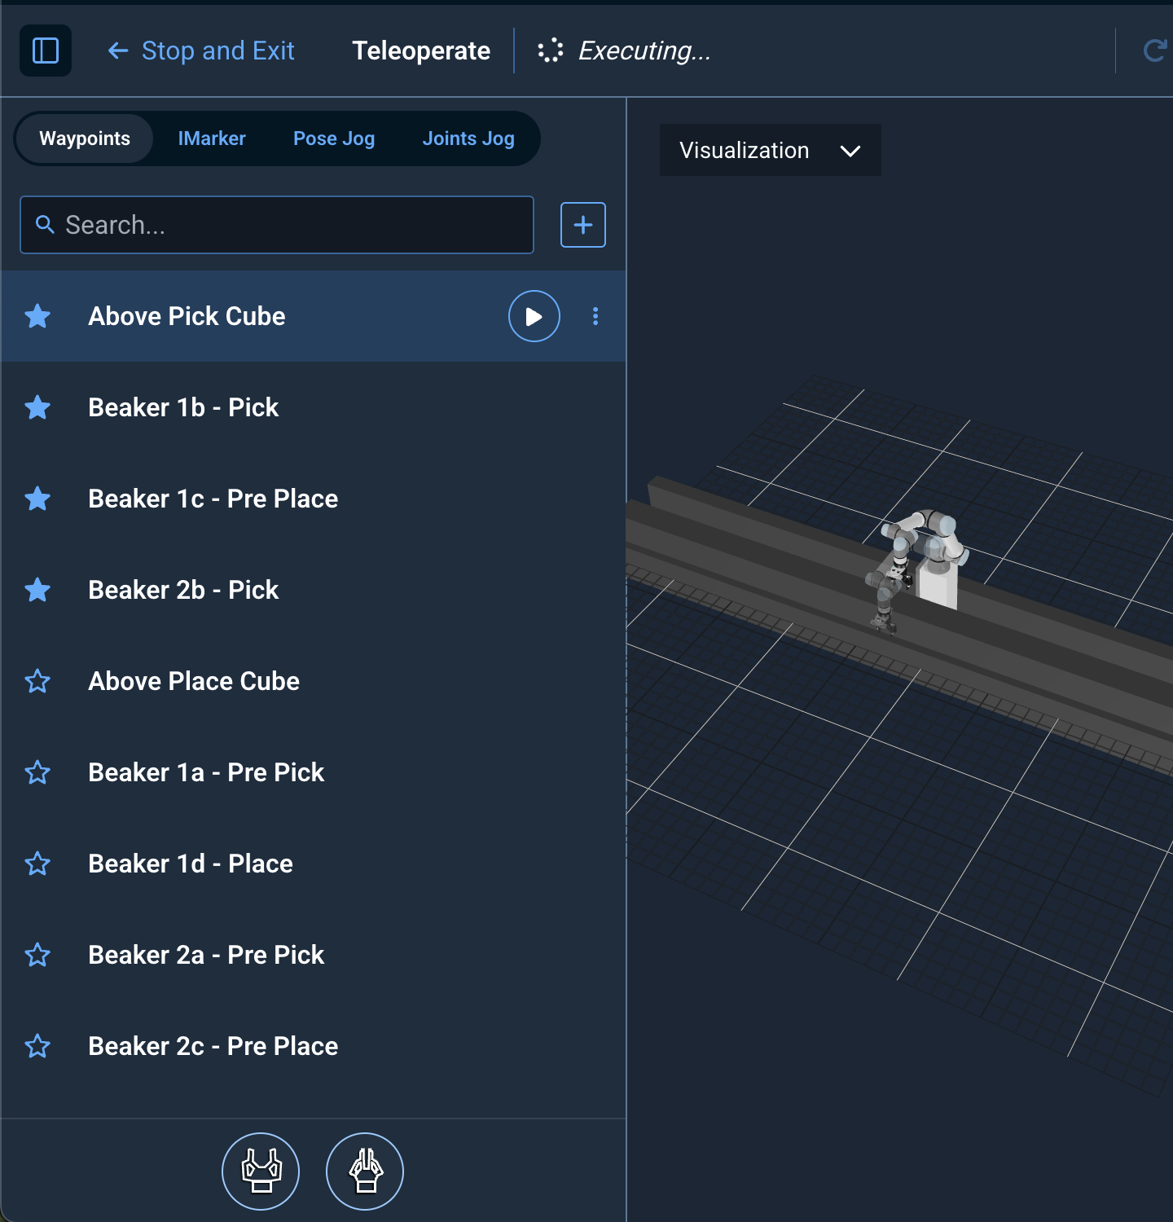Click the back arrow beside Stop and Exit
The height and width of the screenshot is (1222, 1173).
118,51
